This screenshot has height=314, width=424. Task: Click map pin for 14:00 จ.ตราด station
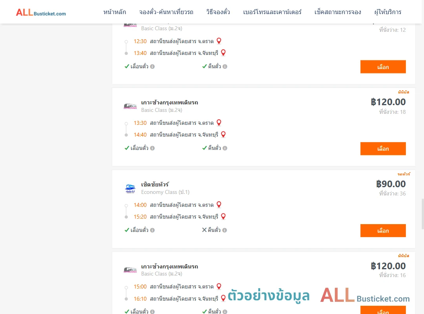pyautogui.click(x=219, y=204)
